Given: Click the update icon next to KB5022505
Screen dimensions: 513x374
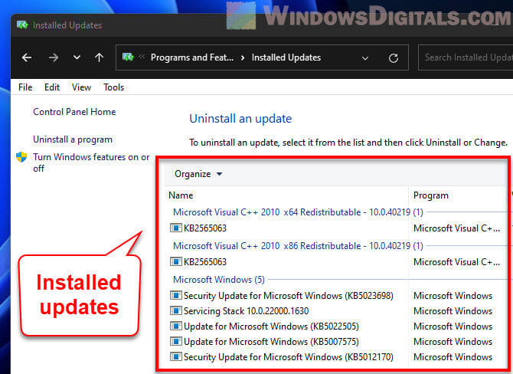Looking at the screenshot, I should tap(175, 326).
